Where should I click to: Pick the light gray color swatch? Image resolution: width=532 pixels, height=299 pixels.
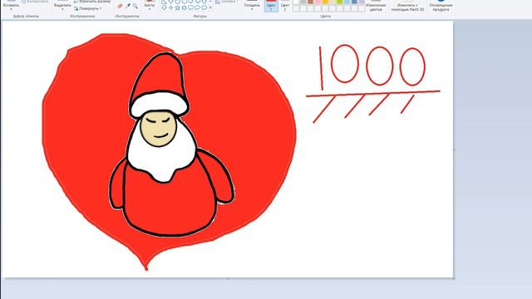(303, 2)
